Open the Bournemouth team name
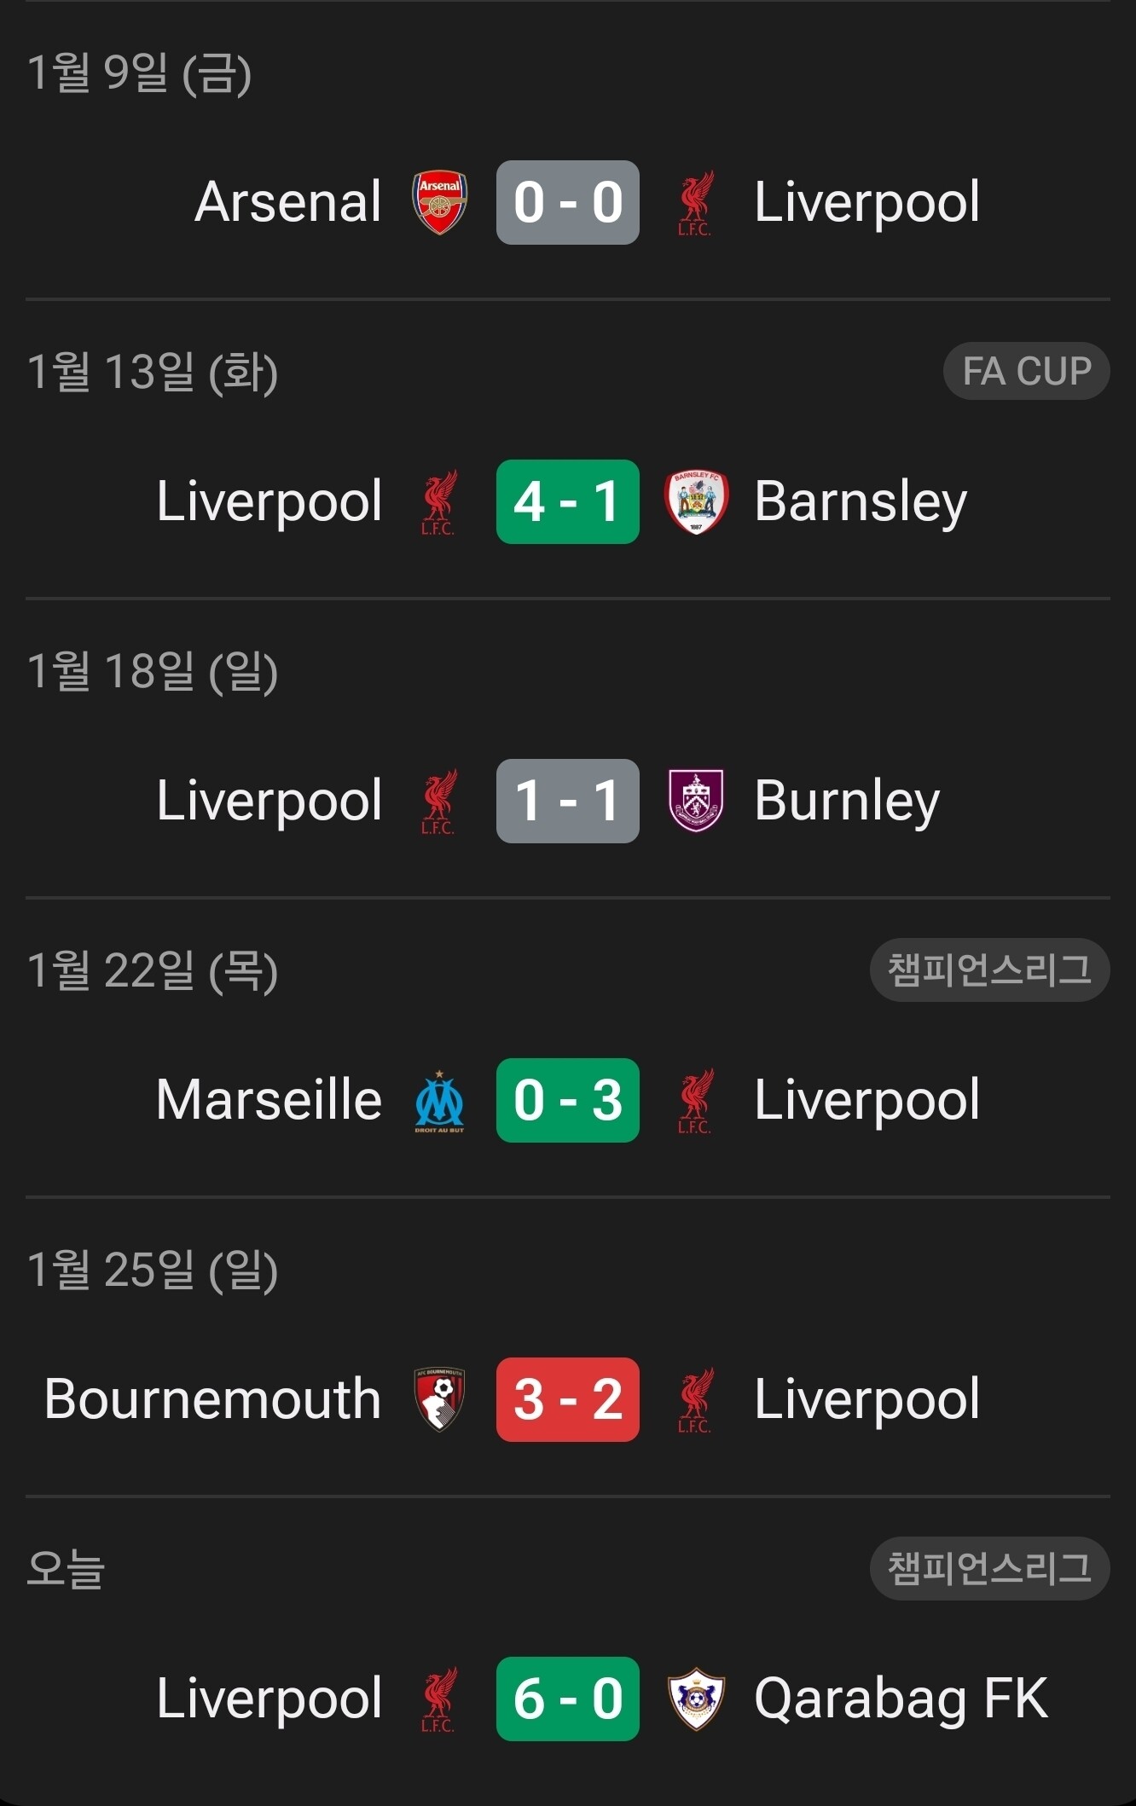The height and width of the screenshot is (1806, 1136). click(212, 1399)
